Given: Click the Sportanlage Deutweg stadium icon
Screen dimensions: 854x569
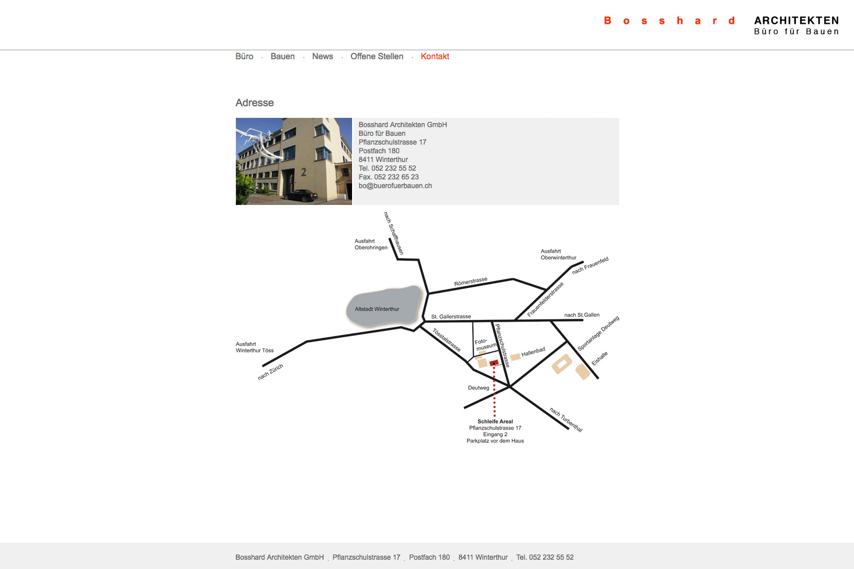Looking at the screenshot, I should click(x=561, y=364).
